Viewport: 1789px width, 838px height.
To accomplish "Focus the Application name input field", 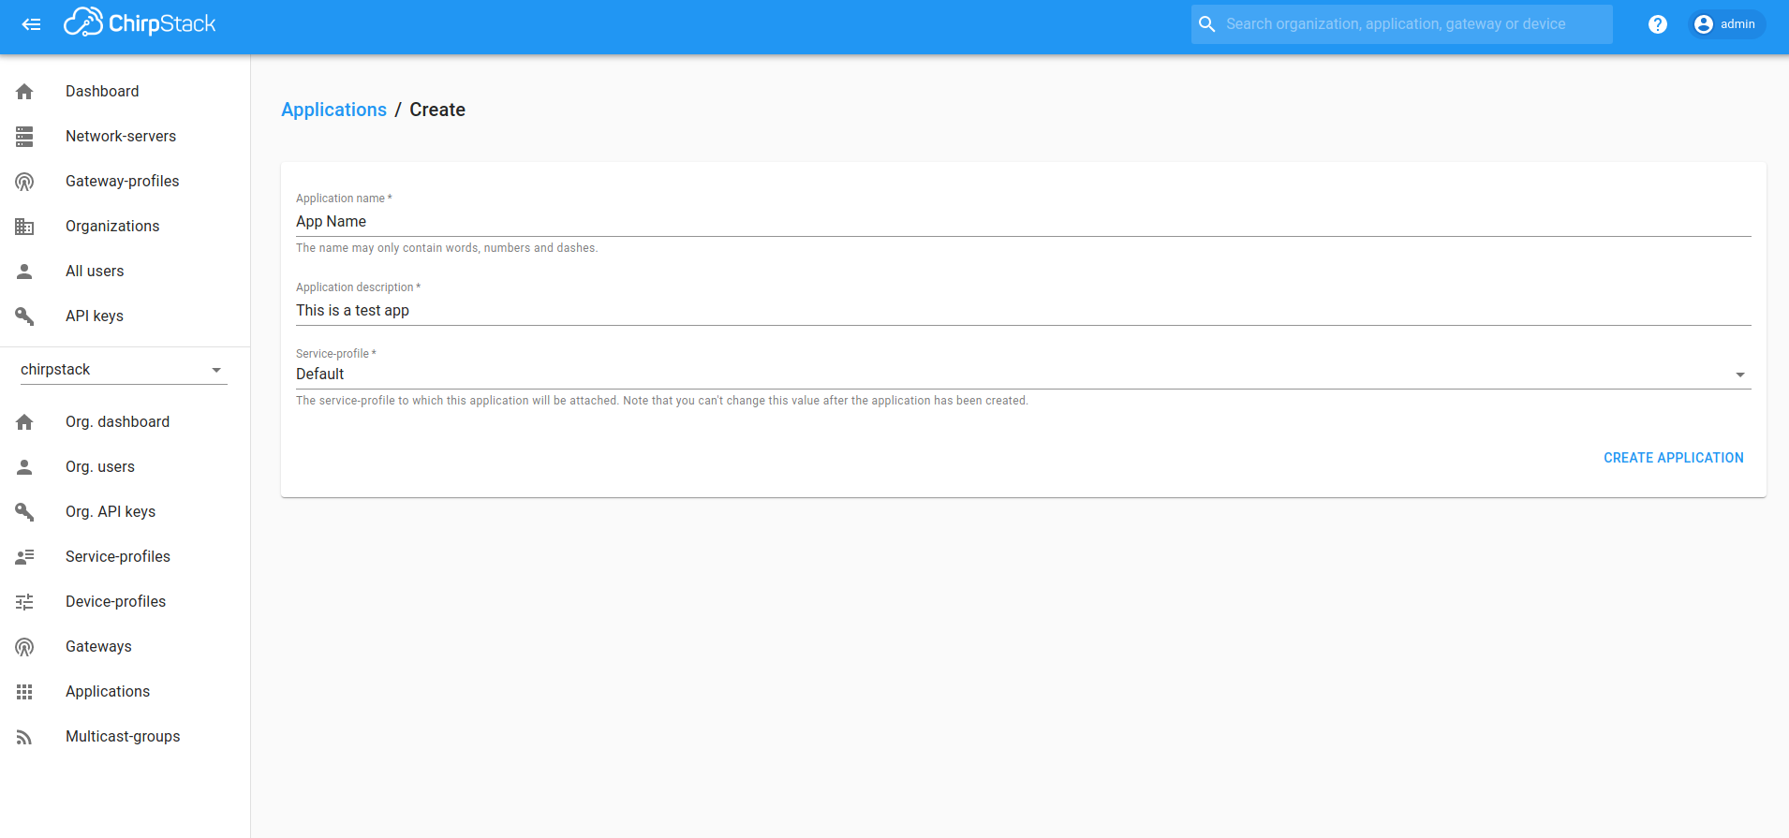I will (1022, 222).
